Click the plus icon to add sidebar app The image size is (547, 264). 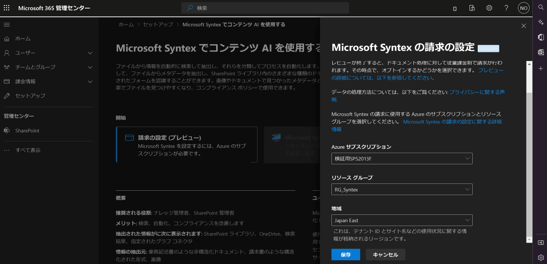541,68
